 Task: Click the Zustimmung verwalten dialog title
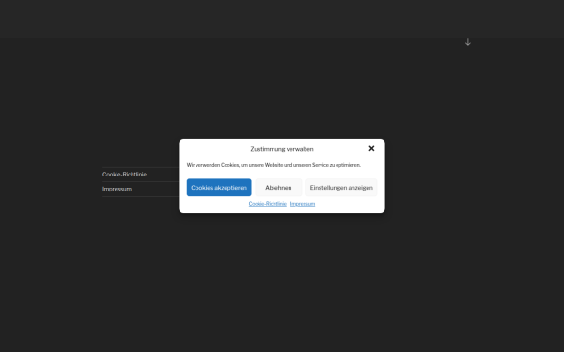[282, 149]
